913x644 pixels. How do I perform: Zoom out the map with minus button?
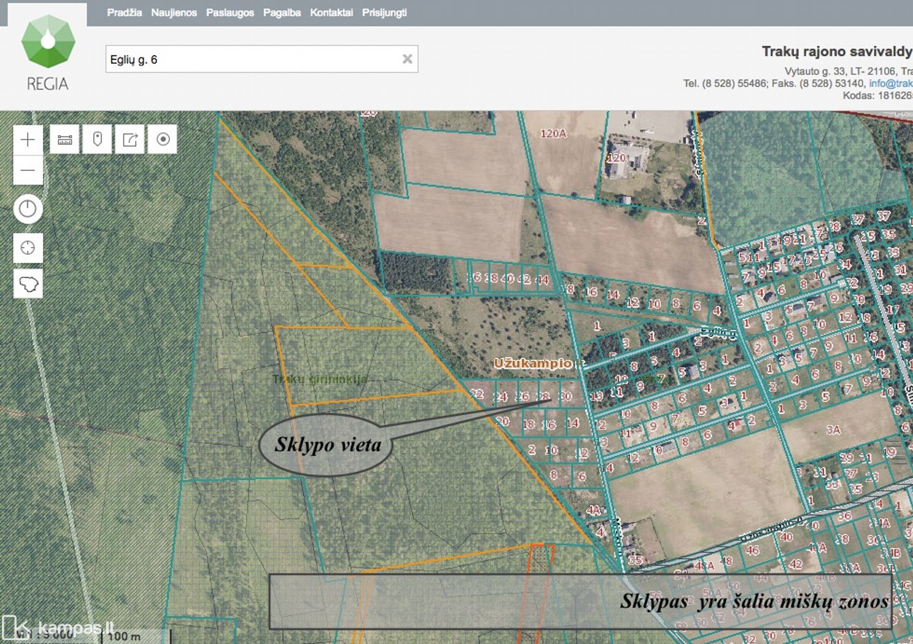[x=28, y=170]
